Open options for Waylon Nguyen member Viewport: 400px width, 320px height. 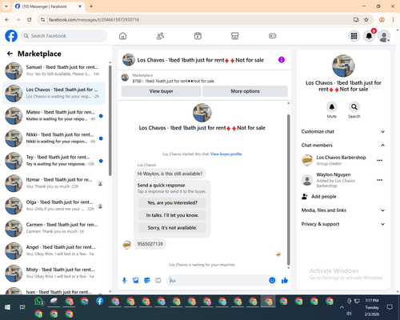click(x=380, y=180)
